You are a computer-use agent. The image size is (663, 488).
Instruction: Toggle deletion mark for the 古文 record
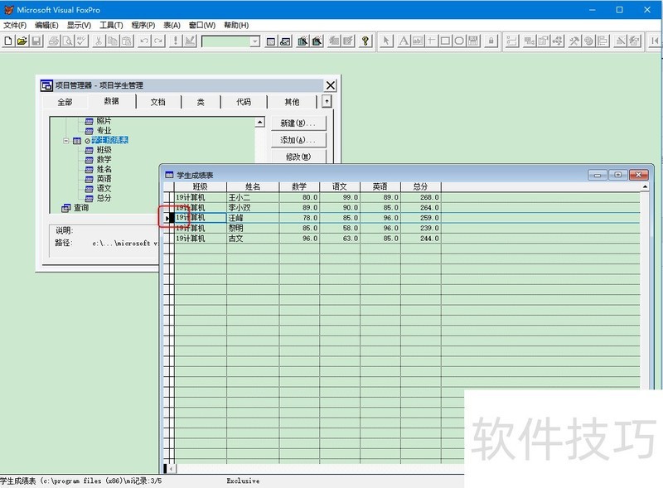[172, 238]
